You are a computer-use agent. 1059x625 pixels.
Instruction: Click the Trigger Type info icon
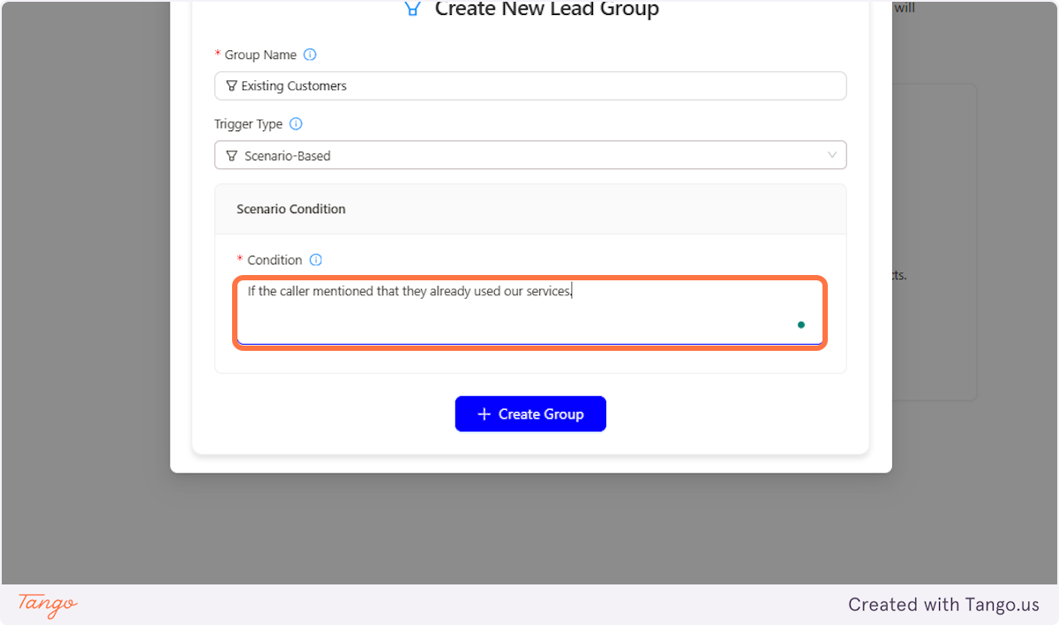click(296, 124)
